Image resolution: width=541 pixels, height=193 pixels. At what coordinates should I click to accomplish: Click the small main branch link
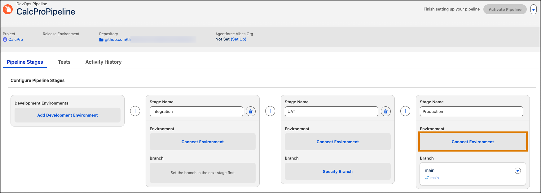[434, 178]
